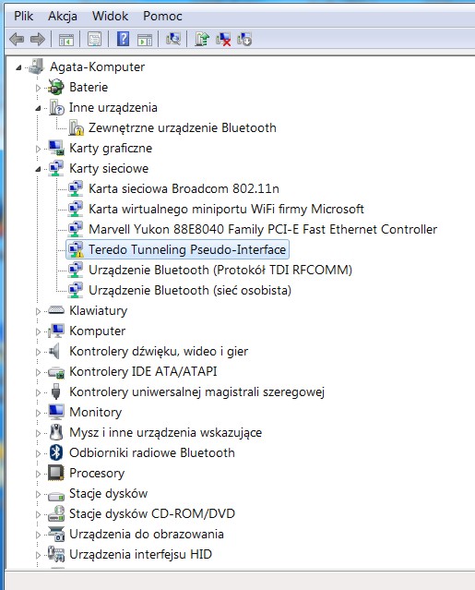This screenshot has height=590, width=475.
Task: Click the Disable device down-arrow icon
Action: click(x=244, y=39)
